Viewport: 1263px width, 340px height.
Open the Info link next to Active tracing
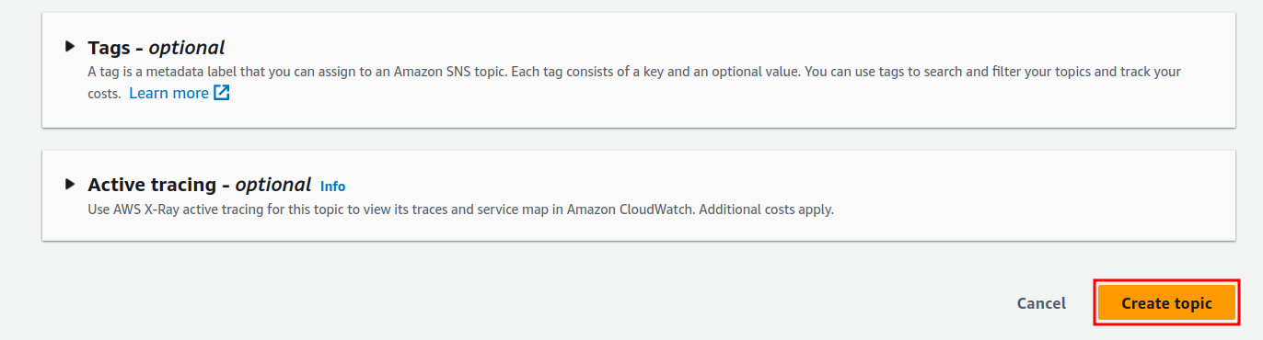coord(332,186)
